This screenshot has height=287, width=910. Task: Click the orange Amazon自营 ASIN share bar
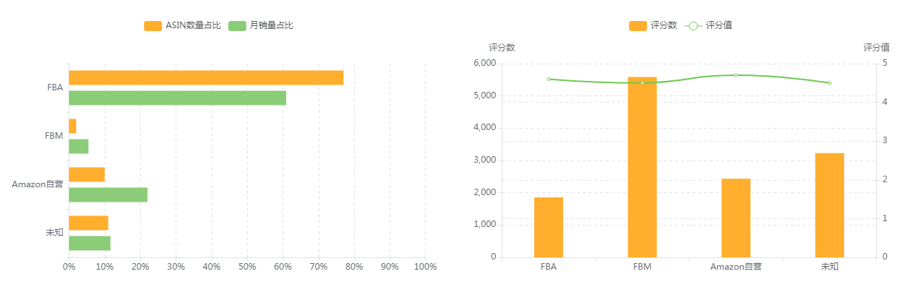coord(87,174)
